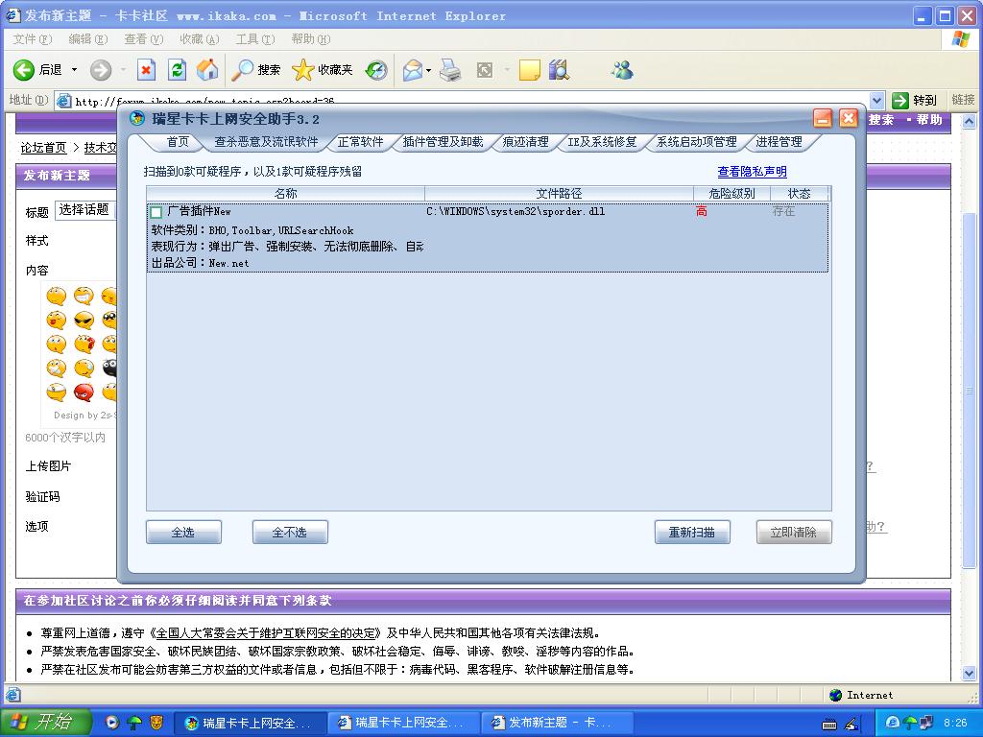Click the network computers tray icon

coord(926,723)
